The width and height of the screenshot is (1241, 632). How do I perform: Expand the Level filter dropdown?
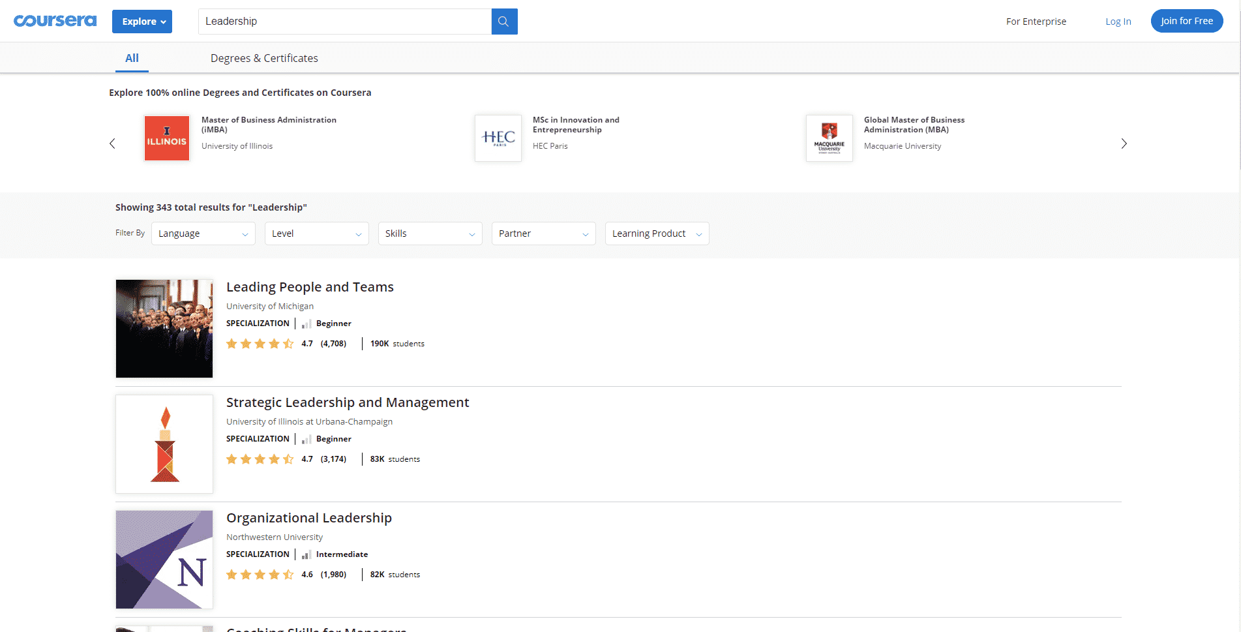tap(316, 233)
